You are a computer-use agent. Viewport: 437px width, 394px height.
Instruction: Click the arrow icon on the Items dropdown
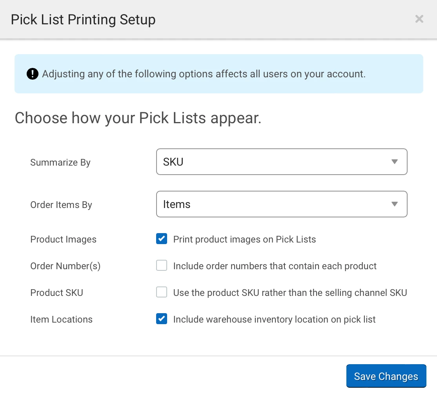[x=395, y=204]
